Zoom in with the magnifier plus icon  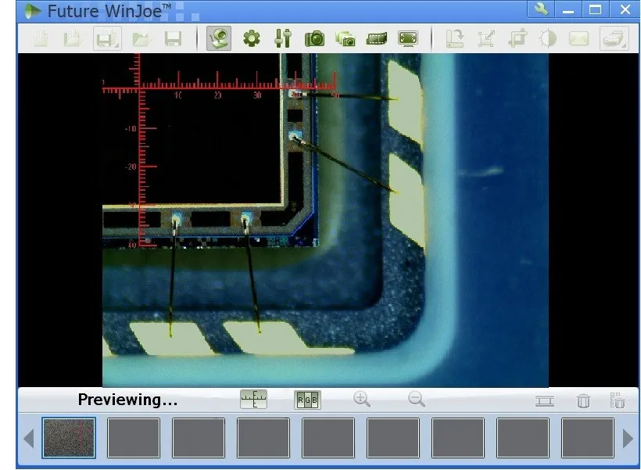pos(362,400)
